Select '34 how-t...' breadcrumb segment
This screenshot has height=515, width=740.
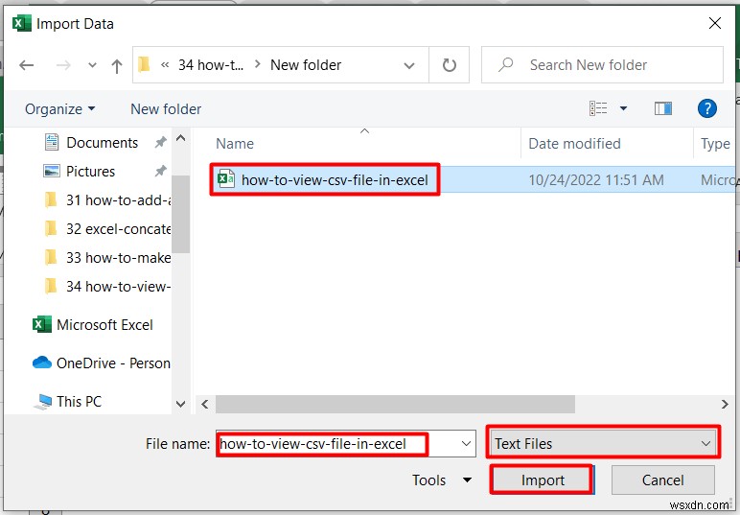pos(211,64)
